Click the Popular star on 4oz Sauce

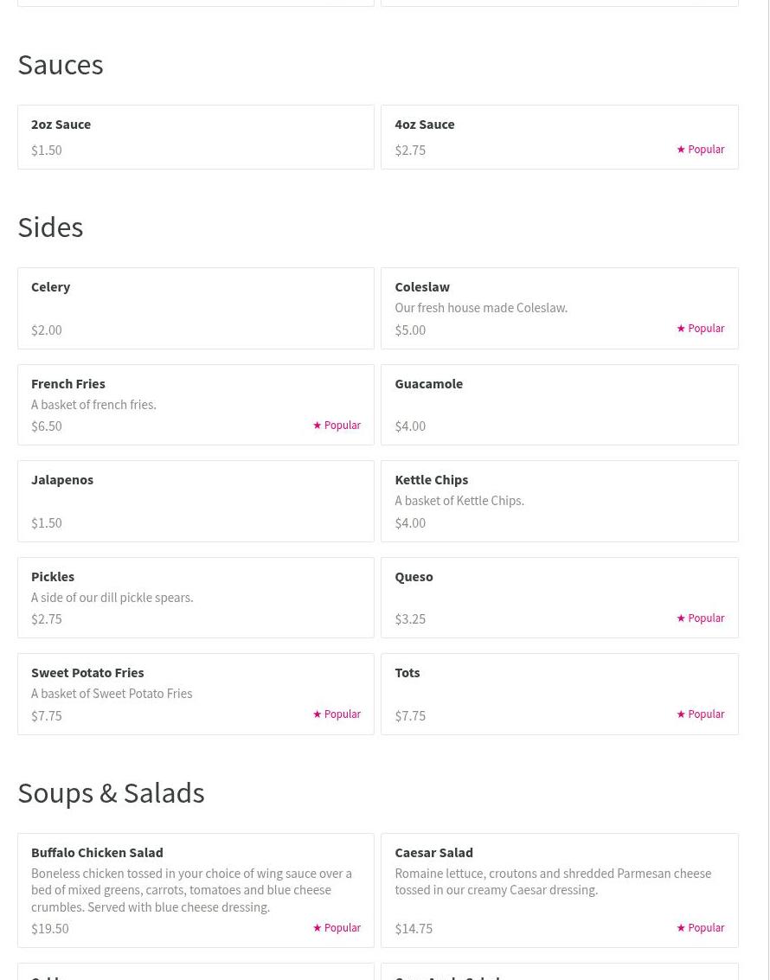point(681,150)
